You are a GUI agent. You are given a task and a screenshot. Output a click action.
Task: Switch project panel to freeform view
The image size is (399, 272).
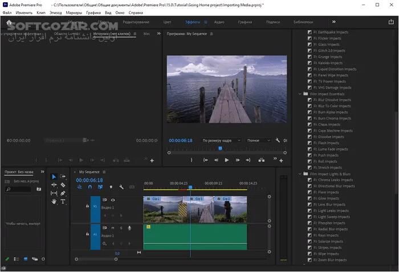pyautogui.click(x=35, y=259)
